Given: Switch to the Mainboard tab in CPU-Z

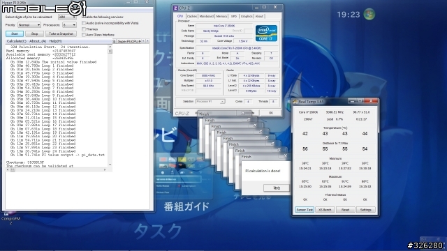Looking at the screenshot, I should point(207,17).
